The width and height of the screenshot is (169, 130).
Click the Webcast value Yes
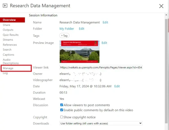click(62, 99)
